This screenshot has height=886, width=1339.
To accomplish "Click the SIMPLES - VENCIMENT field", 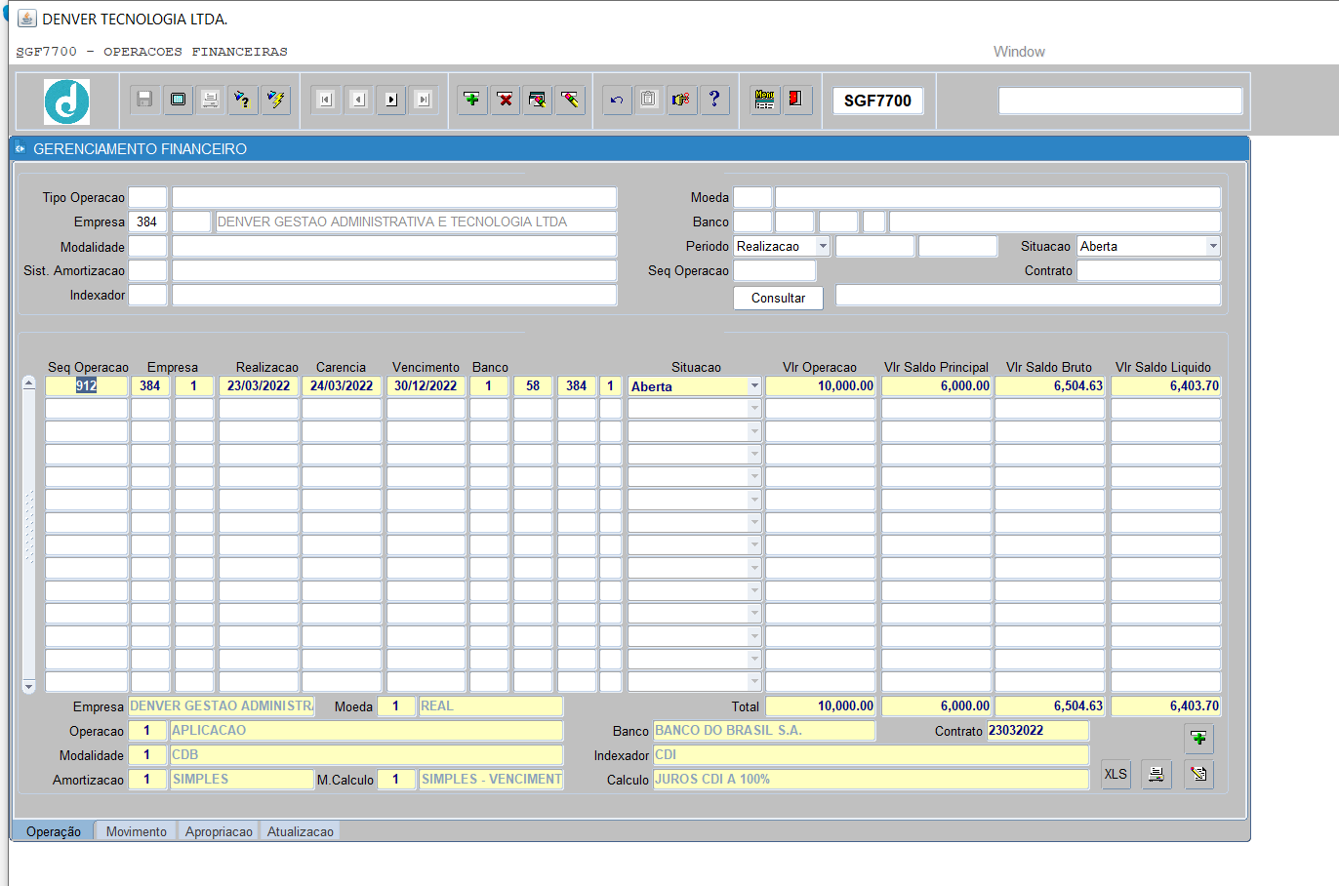I will click(x=491, y=779).
